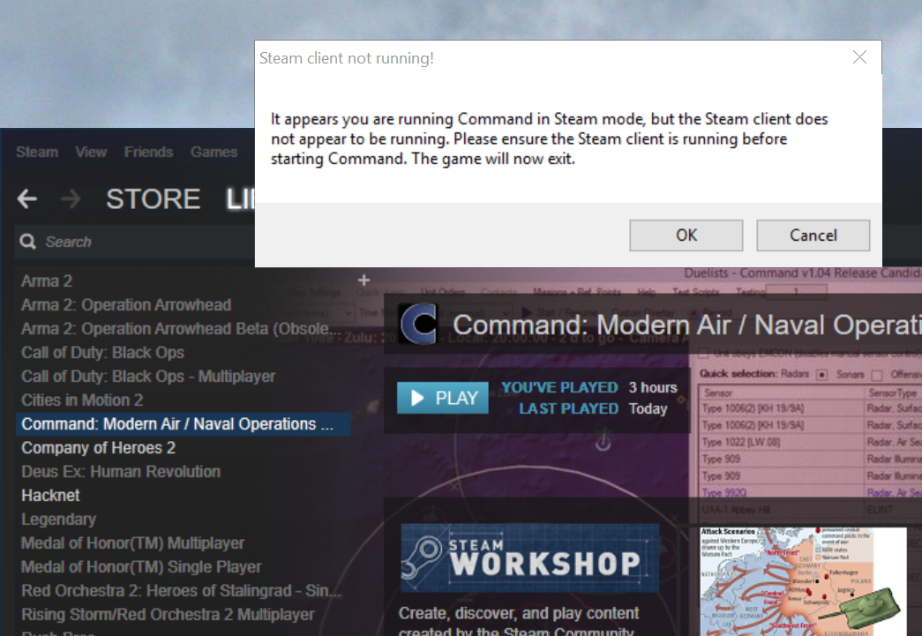Click the PLAY button for Command
This screenshot has width=922, height=636.
coord(442,398)
